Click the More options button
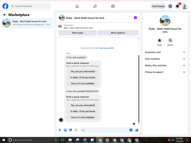The height and width of the screenshot is (143, 191). tap(118, 33)
